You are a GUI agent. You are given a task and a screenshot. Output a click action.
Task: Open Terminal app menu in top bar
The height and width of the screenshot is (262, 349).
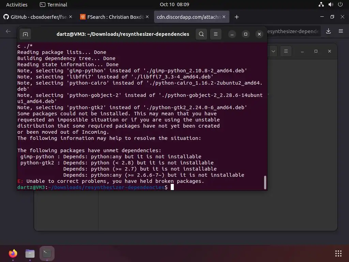pyautogui.click(x=54, y=4)
